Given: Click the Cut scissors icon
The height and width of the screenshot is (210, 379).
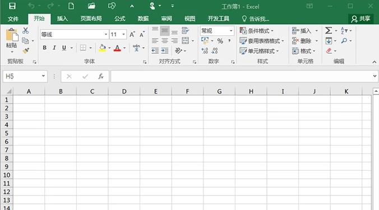Looking at the screenshot, I should [x=25, y=31].
